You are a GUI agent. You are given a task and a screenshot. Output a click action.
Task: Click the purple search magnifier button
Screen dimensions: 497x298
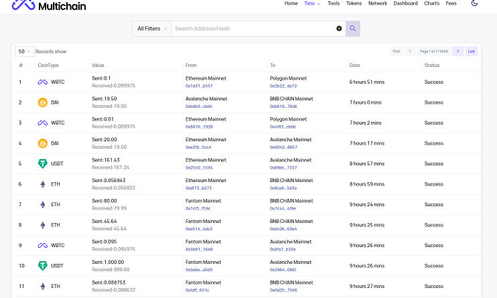coord(353,29)
